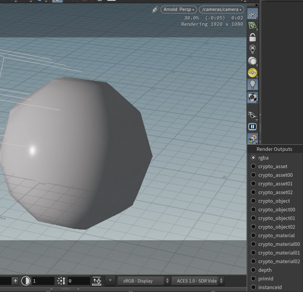
Task: Click the plus button on the bottom bar
Action: pyautogui.click(x=15, y=281)
